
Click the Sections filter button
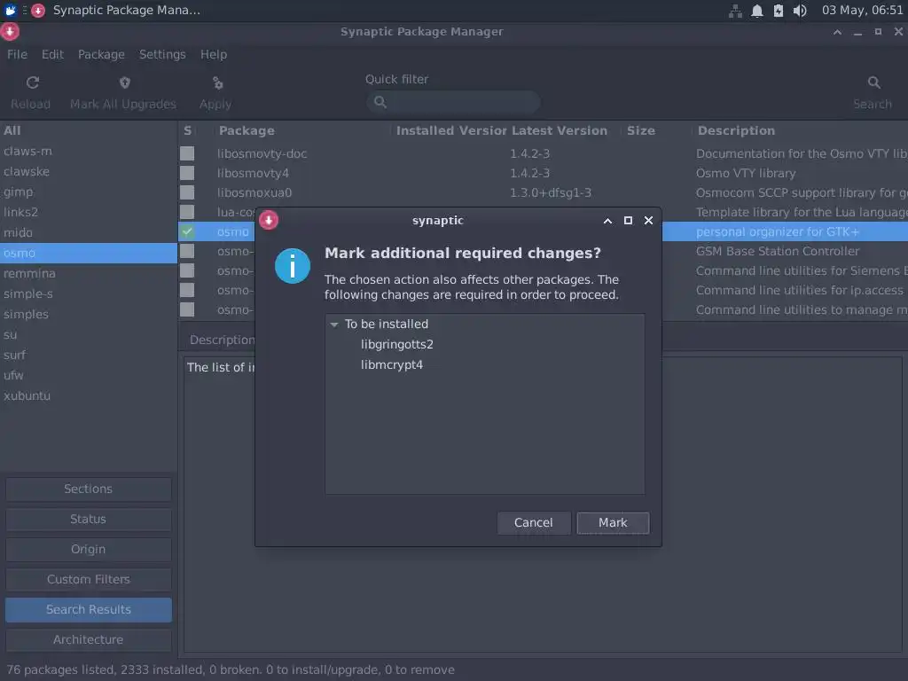[x=89, y=489]
